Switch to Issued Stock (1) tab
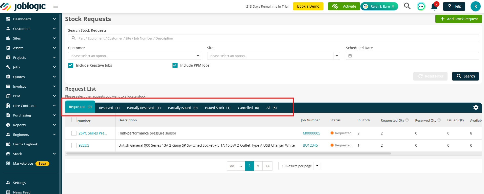 point(218,108)
